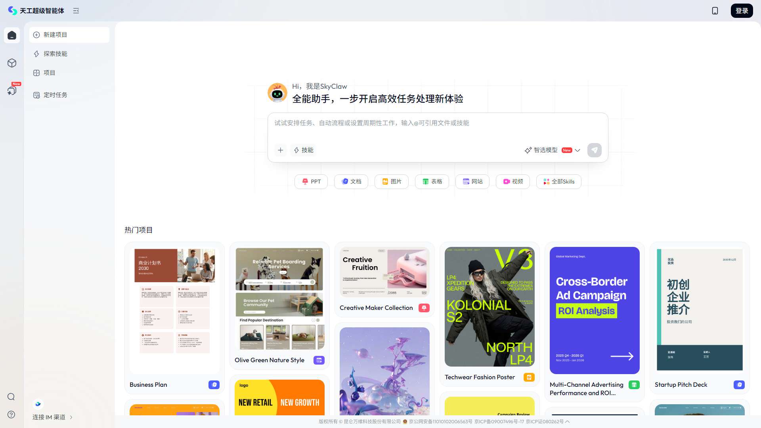Screen dimensions: 761x428
Task: Click the Tiangong logo icon
Action: coord(12,11)
